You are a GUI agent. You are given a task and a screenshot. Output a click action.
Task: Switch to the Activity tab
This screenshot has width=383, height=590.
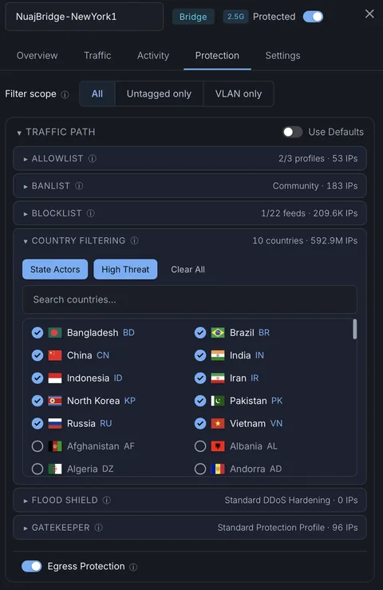(x=153, y=56)
